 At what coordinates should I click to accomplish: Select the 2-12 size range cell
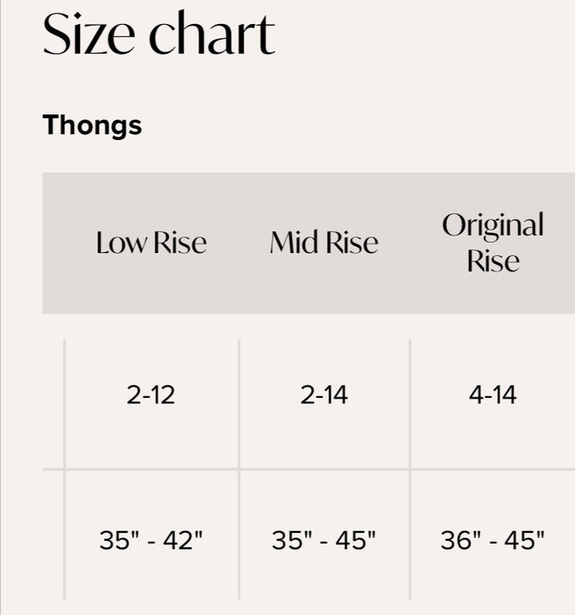151,395
